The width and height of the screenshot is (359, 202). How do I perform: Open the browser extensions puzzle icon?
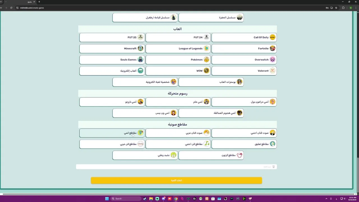coord(343,8)
